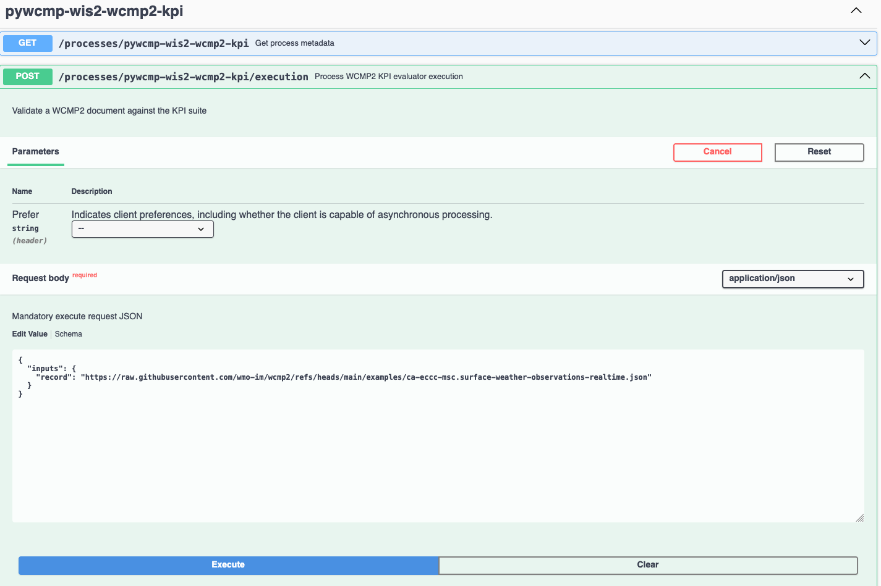Collapse the pywcmp-wis2-wcmp2-kpi tag section
Screen dimensions: 881x586
856,10
